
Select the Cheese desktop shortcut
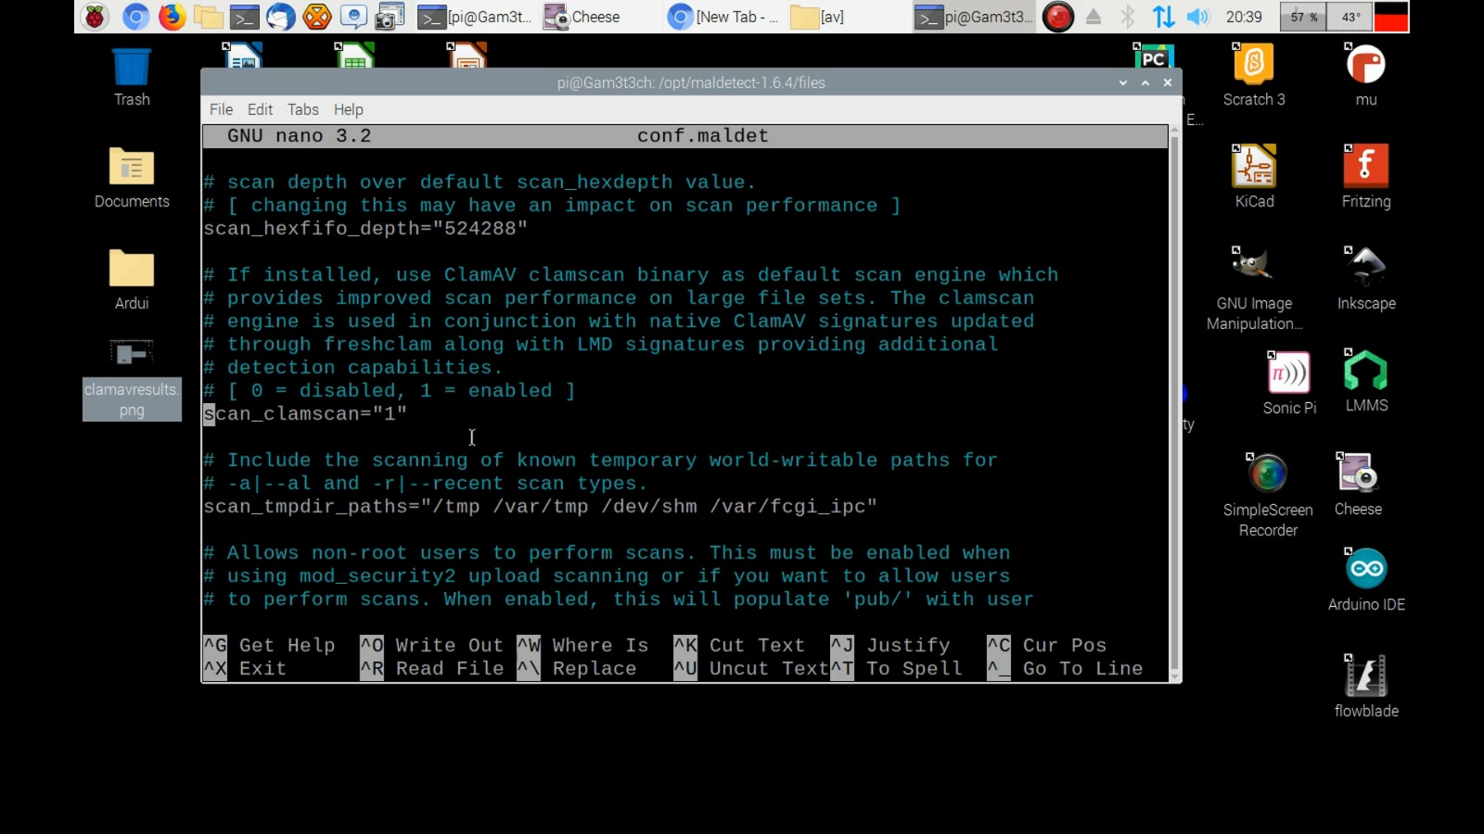click(1358, 485)
